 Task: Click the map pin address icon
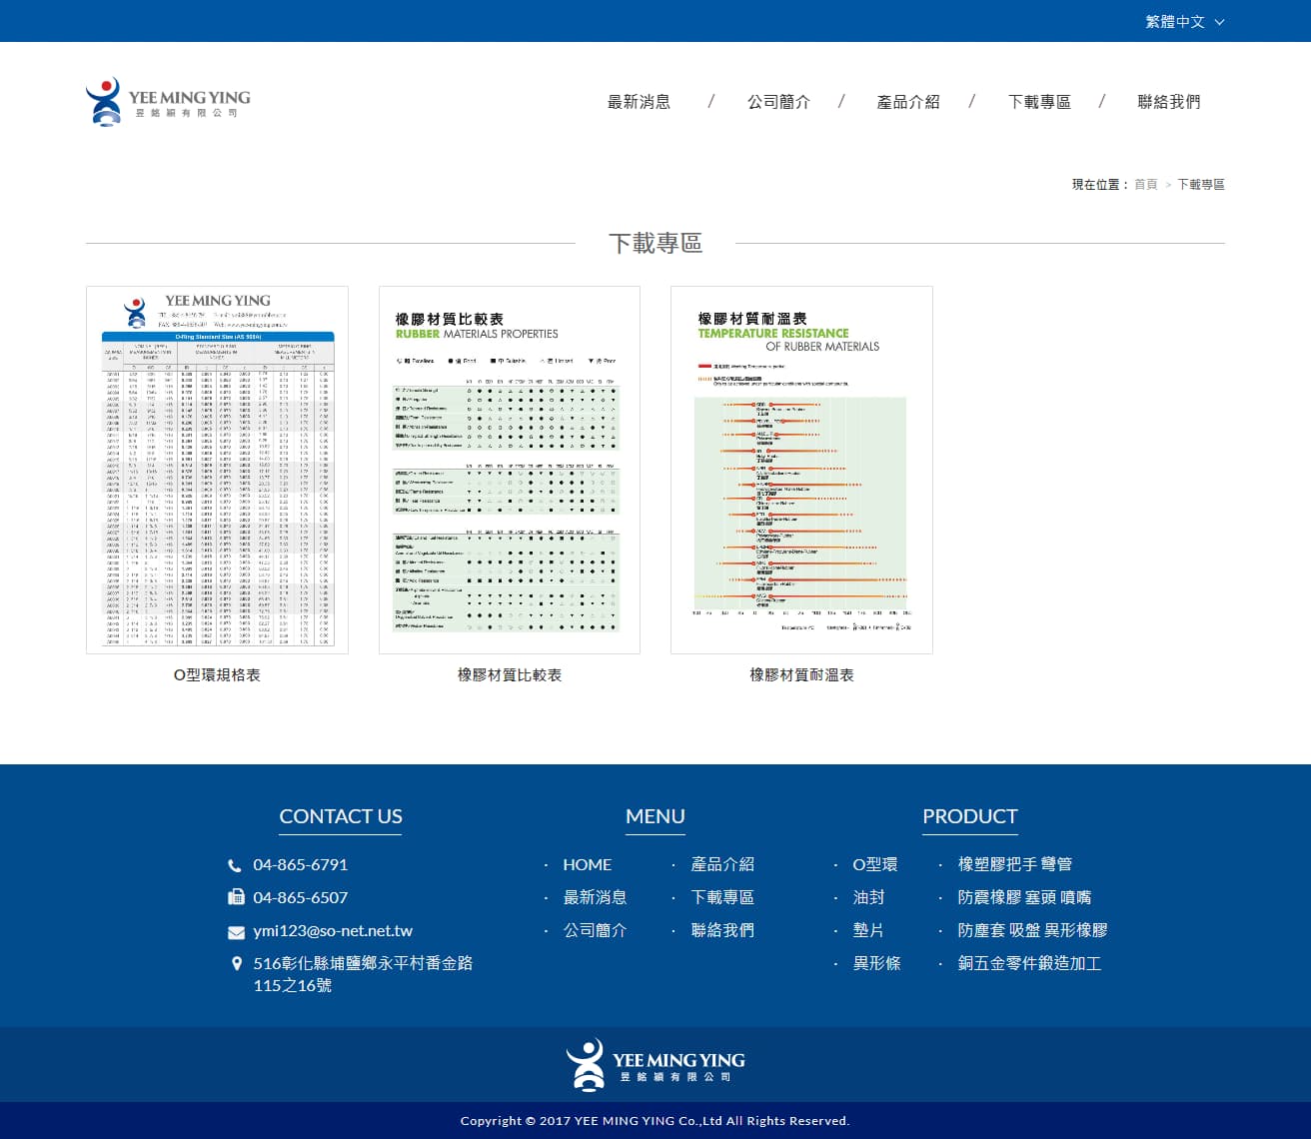(236, 964)
